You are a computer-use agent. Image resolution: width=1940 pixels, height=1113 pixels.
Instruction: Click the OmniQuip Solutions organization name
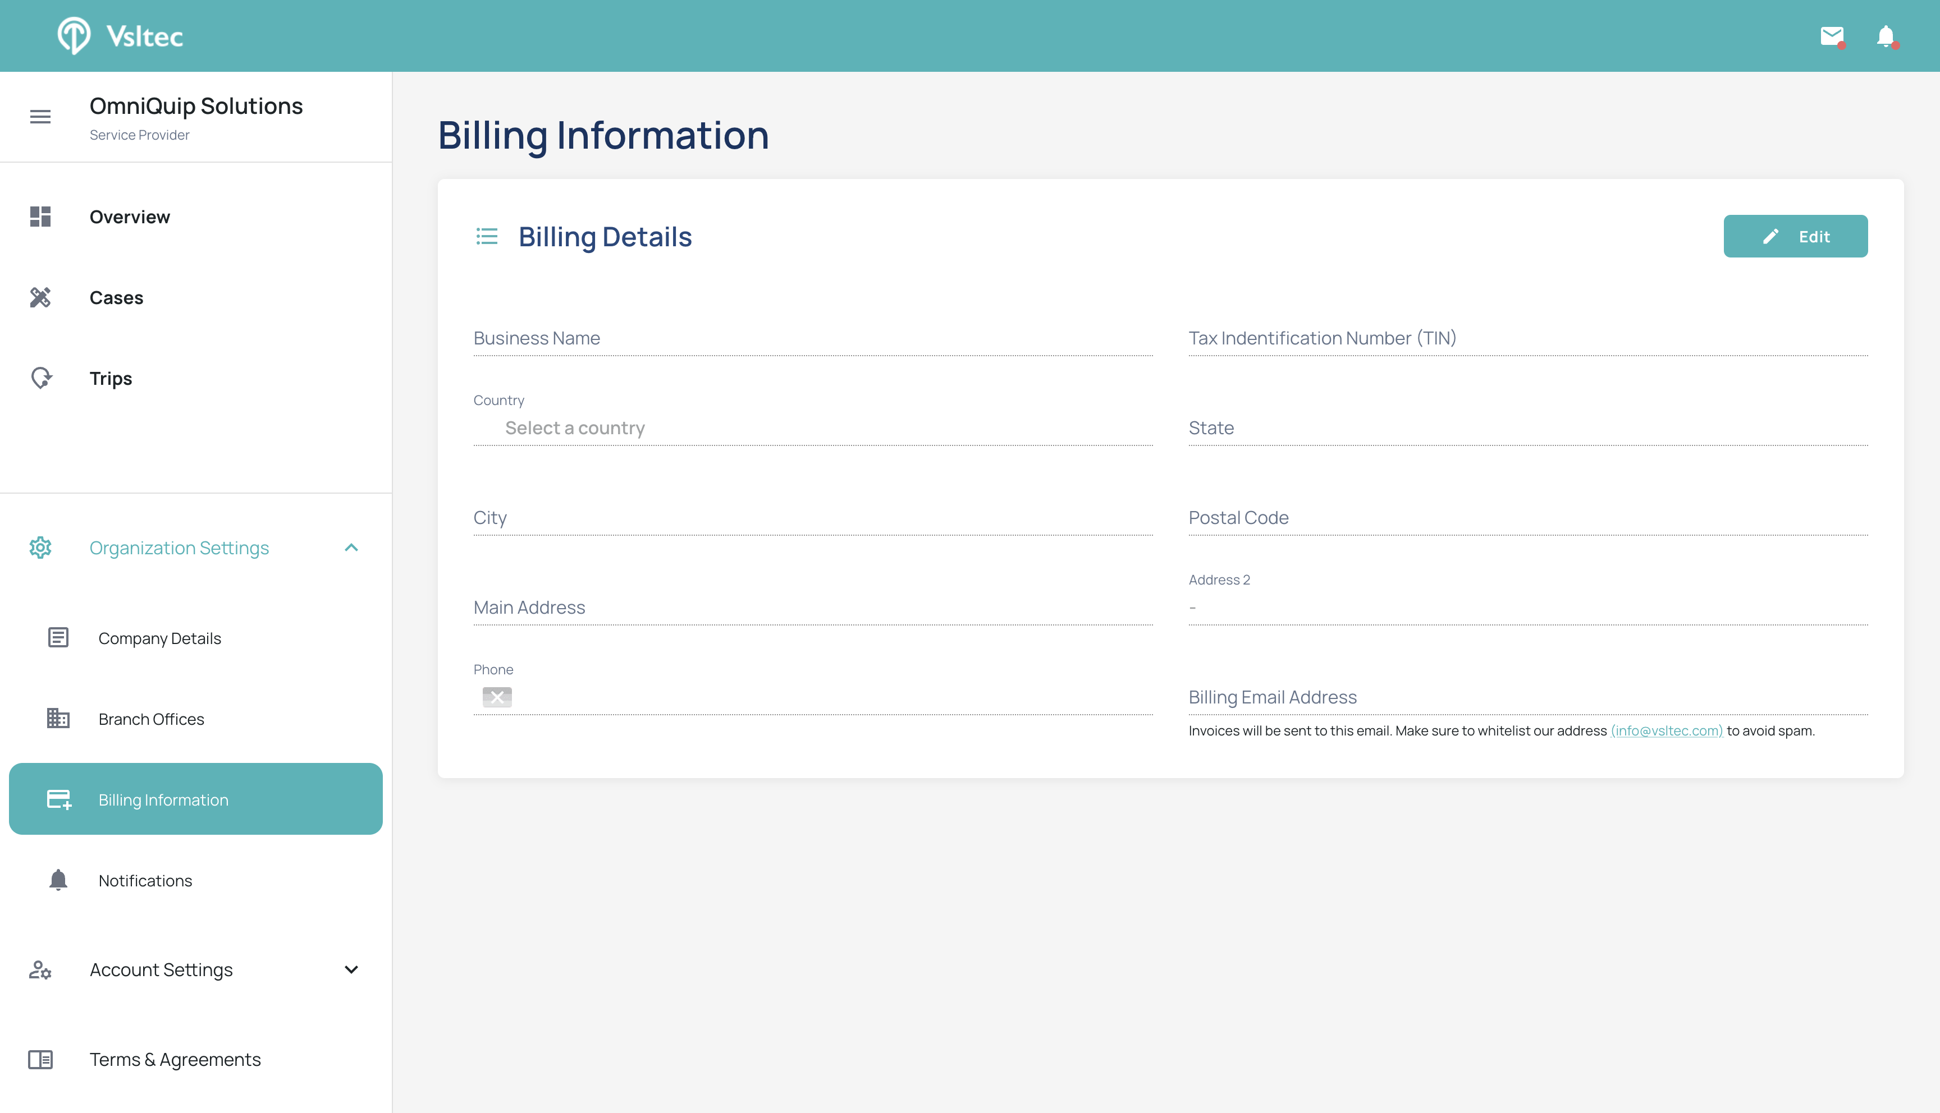[196, 105]
